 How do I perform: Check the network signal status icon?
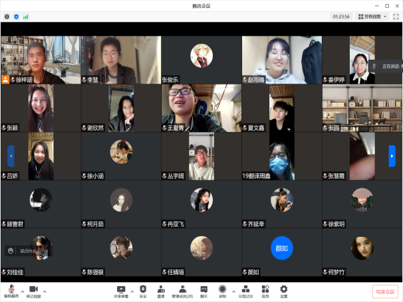[x=26, y=16]
